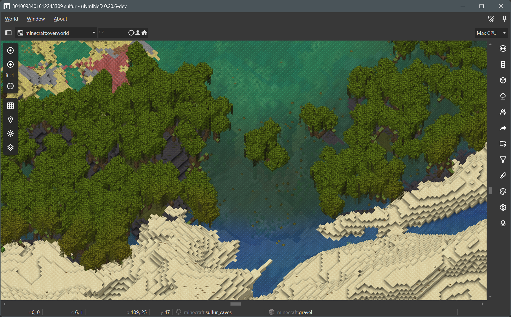Screen dimensions: 511x317
Task: Open the World menu
Action: coord(11,19)
